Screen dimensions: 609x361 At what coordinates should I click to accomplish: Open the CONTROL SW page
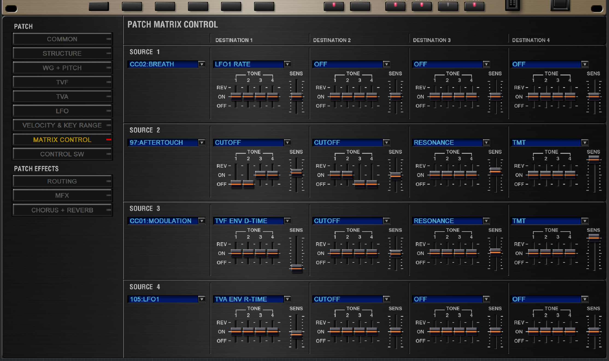click(x=62, y=154)
